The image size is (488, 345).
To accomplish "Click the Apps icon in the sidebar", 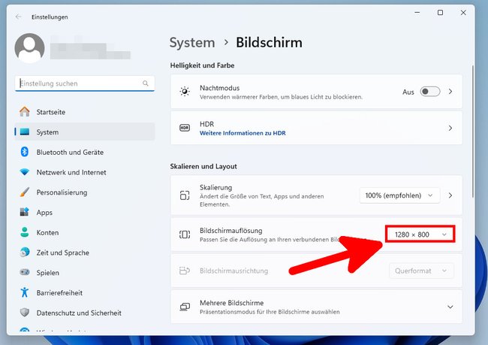I will tap(25, 212).
